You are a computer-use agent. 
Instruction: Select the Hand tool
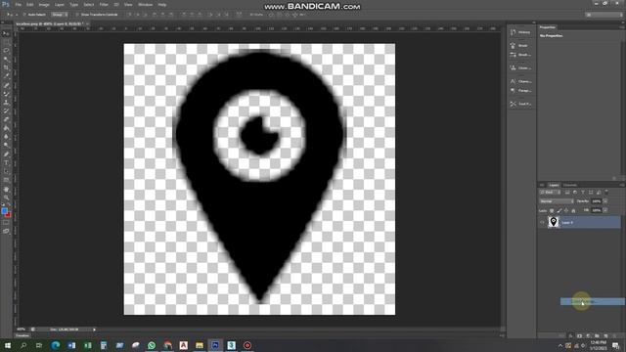(x=6, y=190)
